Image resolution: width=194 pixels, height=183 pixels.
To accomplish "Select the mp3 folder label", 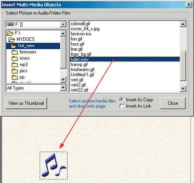I will coord(23,65).
